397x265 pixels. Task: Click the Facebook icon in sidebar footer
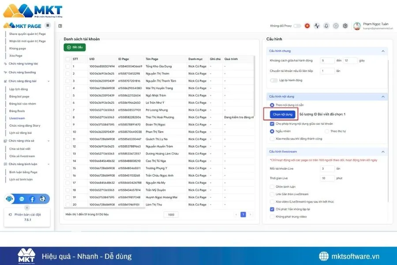(x=32, y=199)
